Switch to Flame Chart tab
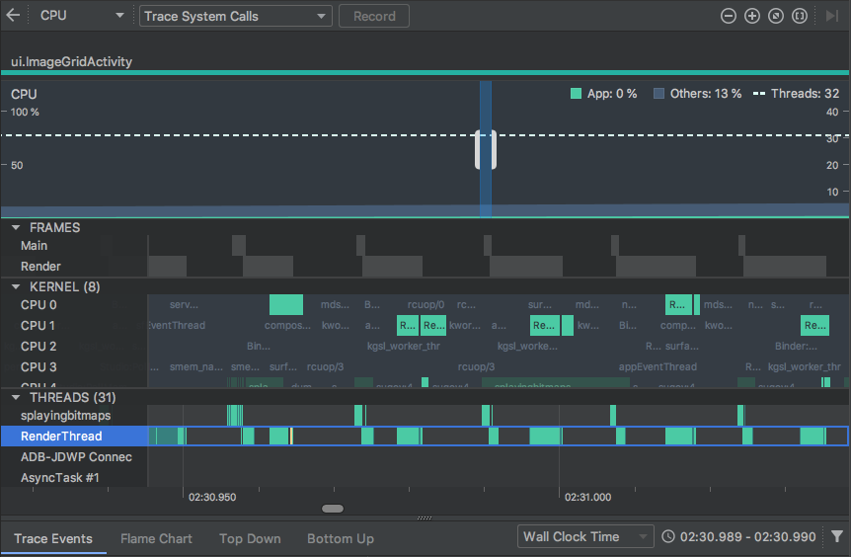Viewport: 851px width, 557px height. (156, 538)
